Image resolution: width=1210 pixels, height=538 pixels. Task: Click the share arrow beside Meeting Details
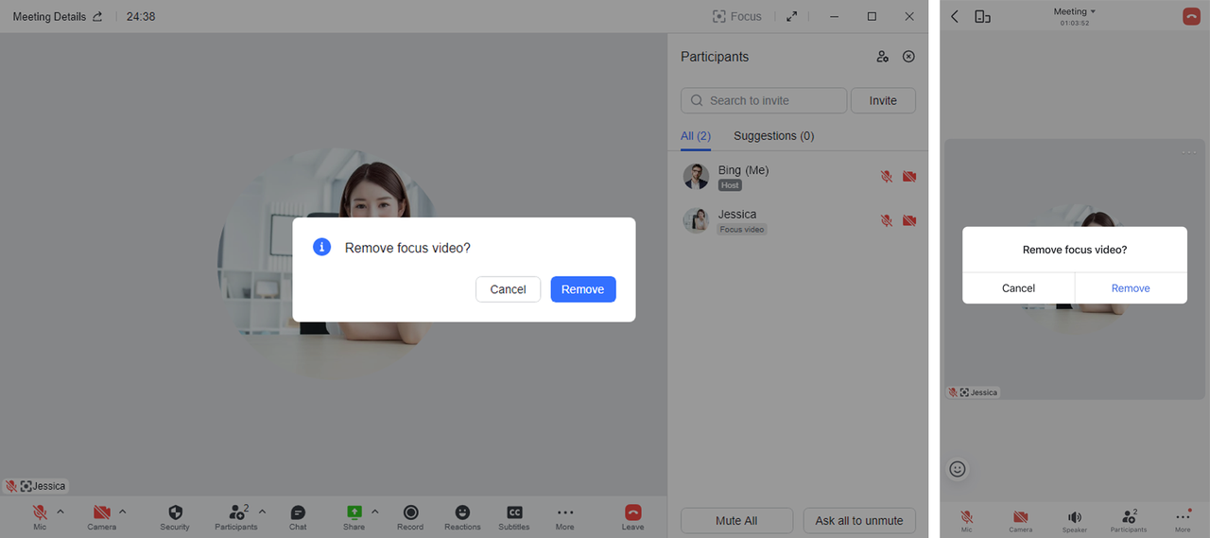point(97,17)
